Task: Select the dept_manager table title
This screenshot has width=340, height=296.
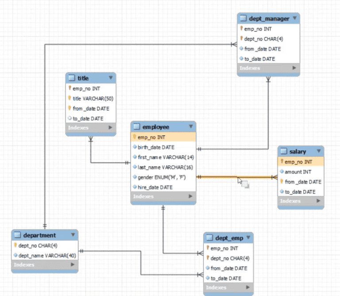Action: [x=269, y=19]
